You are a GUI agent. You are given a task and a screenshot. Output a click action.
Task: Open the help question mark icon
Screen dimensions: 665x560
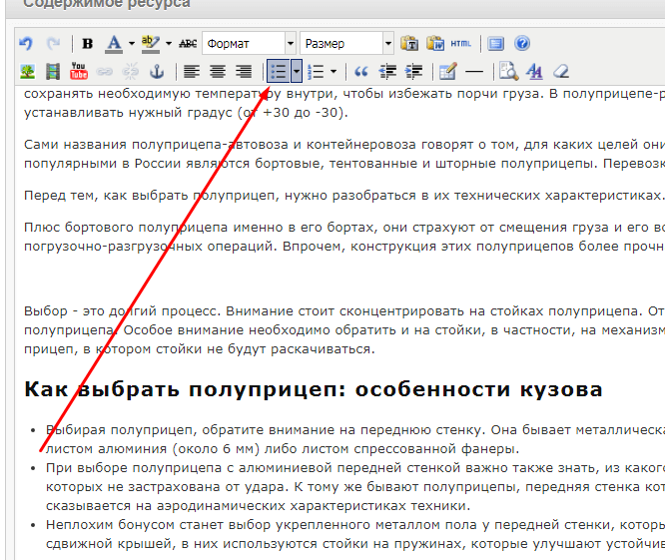[x=522, y=43]
